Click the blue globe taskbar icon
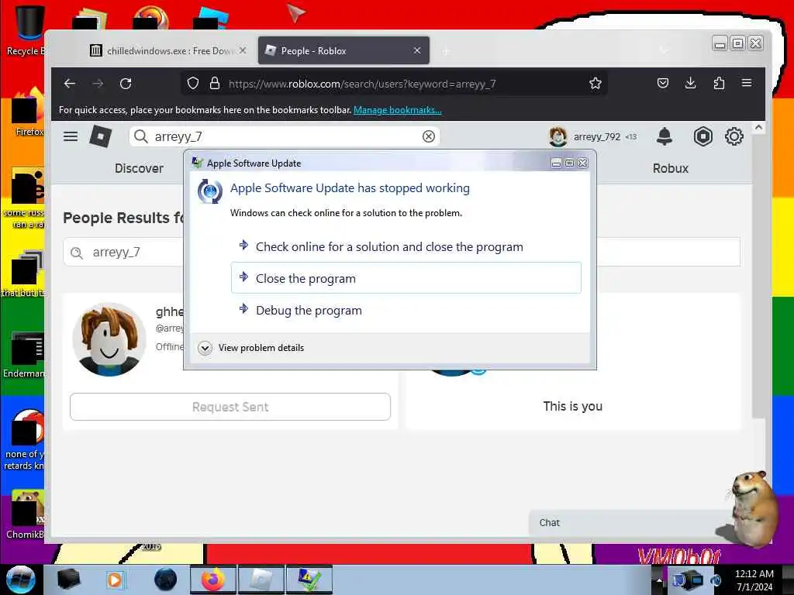The image size is (794, 595). tap(166, 580)
